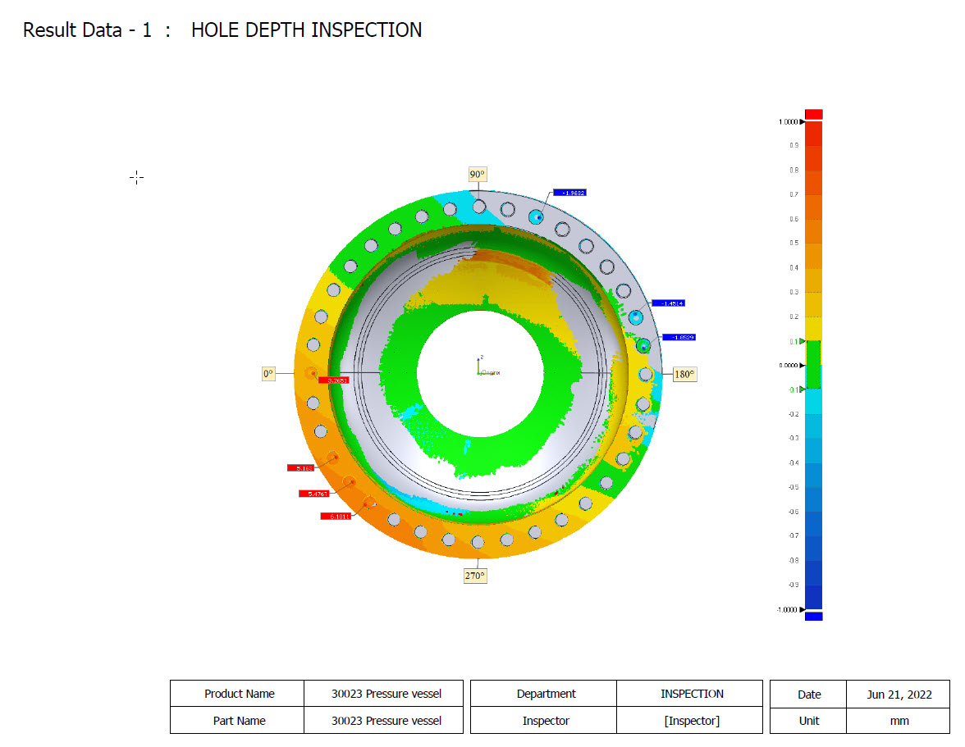The height and width of the screenshot is (747, 965).
Task: Click the 270° angle label
Action: pyautogui.click(x=475, y=576)
